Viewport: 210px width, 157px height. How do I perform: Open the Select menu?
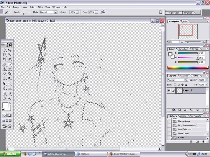[33, 7]
